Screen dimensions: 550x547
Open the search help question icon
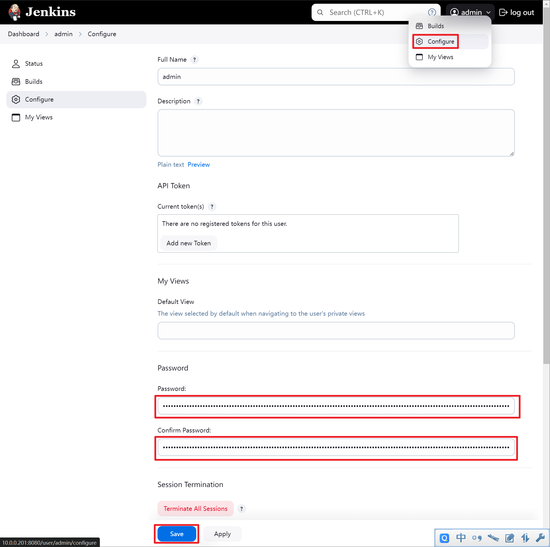[432, 12]
